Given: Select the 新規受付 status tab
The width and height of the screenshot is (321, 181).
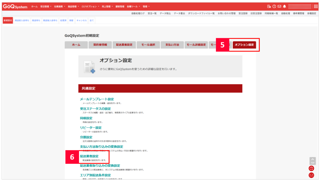Looking at the screenshot, I should [8, 20].
